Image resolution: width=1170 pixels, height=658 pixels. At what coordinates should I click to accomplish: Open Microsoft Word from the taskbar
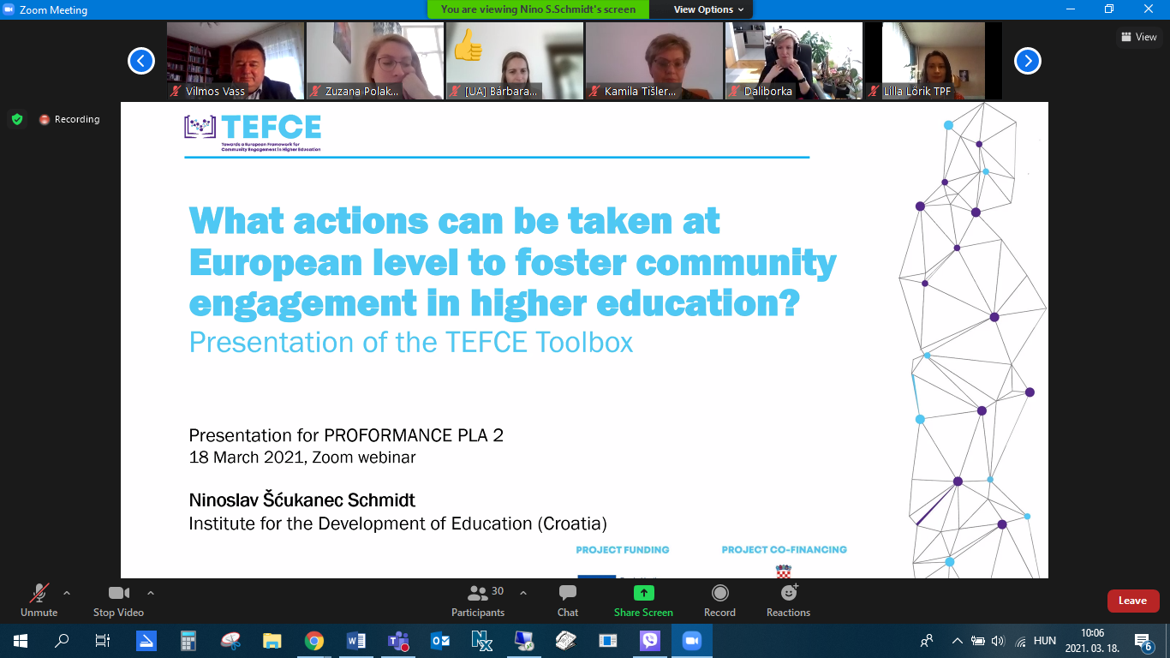click(x=356, y=641)
